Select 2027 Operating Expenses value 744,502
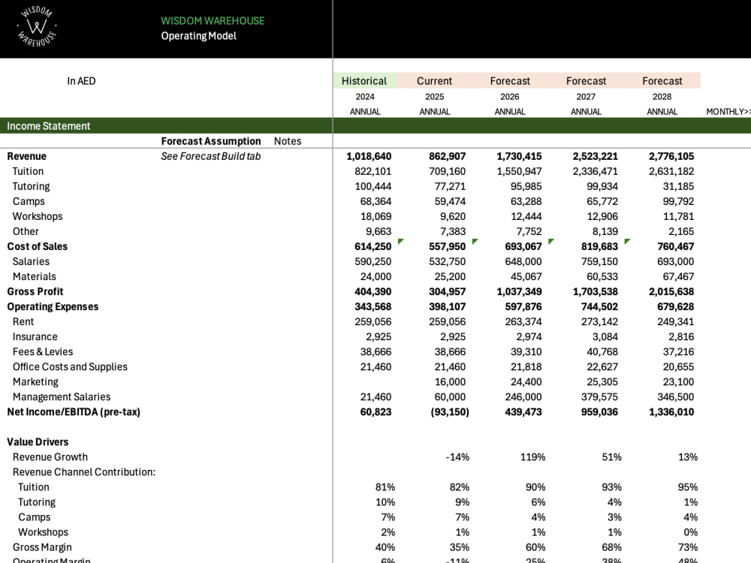The width and height of the screenshot is (751, 563). [x=599, y=307]
